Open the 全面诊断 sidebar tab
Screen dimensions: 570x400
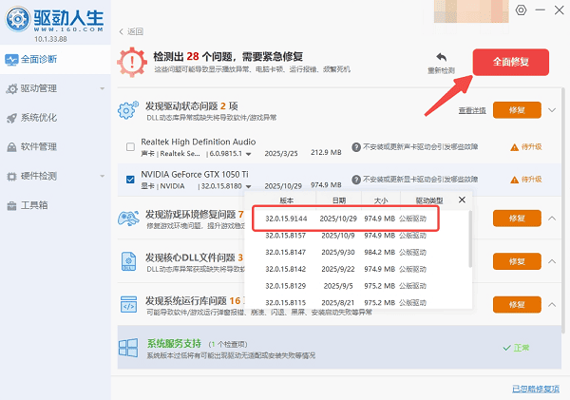coord(55,59)
